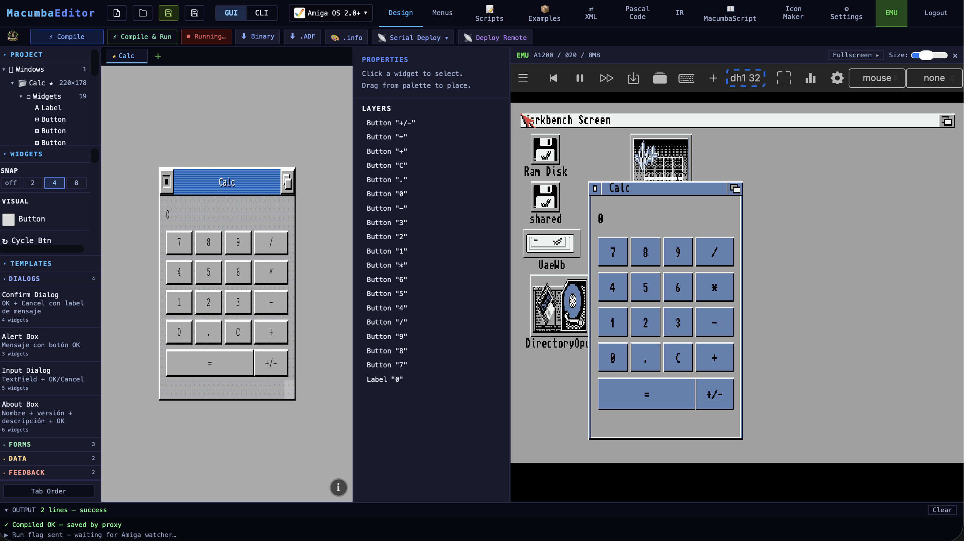The width and height of the screenshot is (964, 541).
Task: Click the dh1 32 drive indicator
Action: 745,78
